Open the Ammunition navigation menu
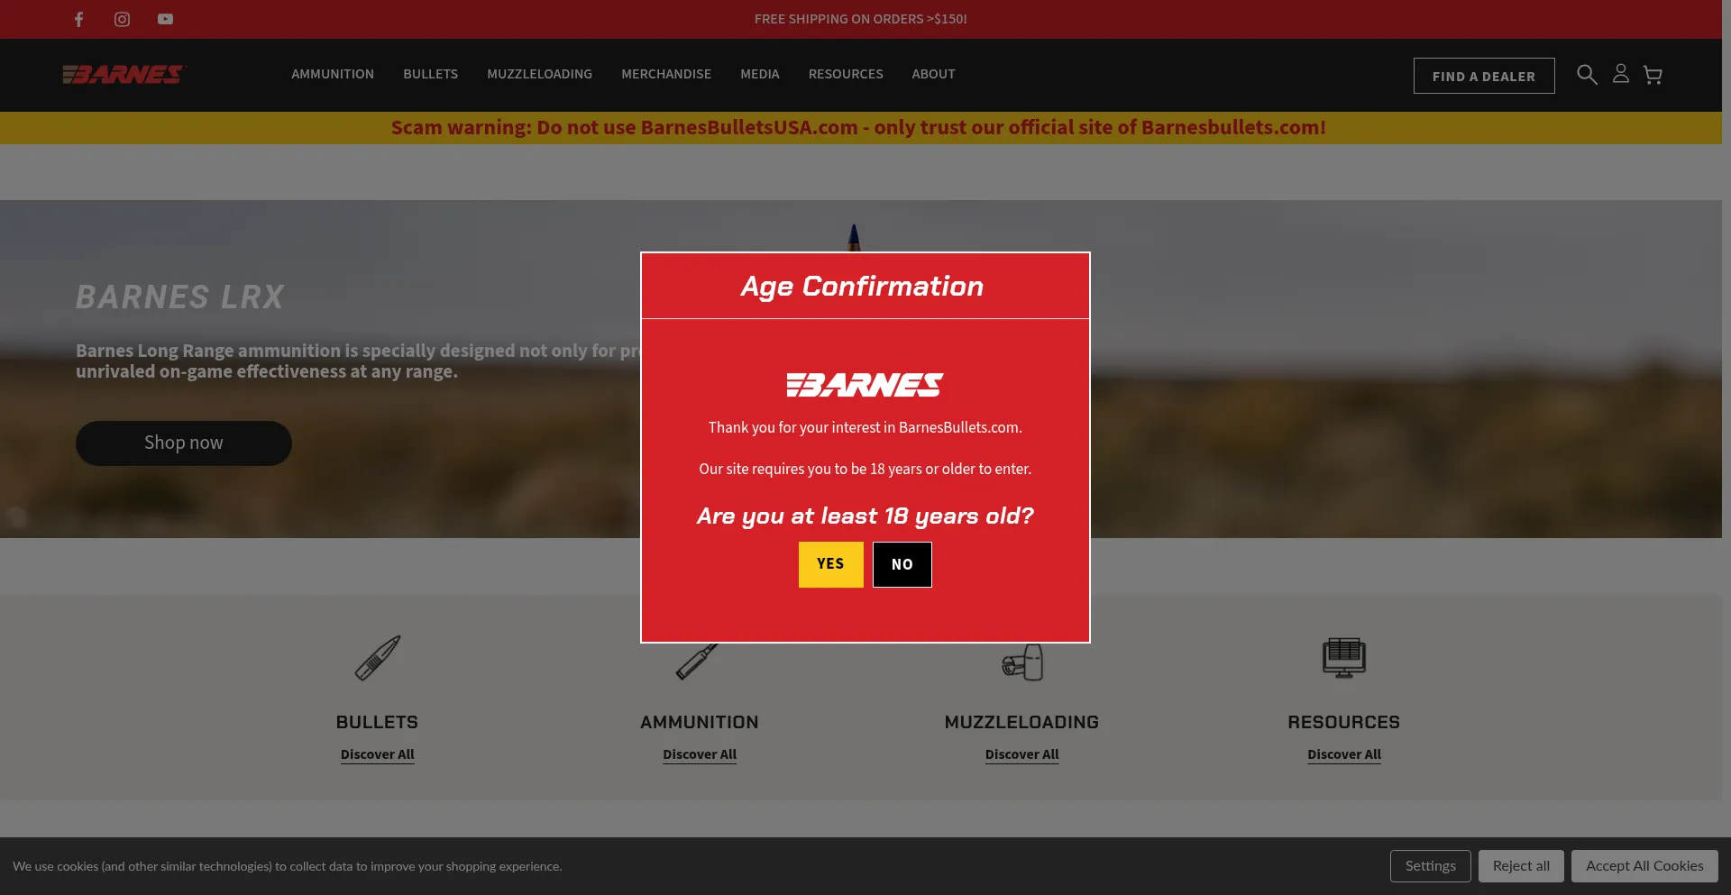The width and height of the screenshot is (1731, 895). coord(332,74)
